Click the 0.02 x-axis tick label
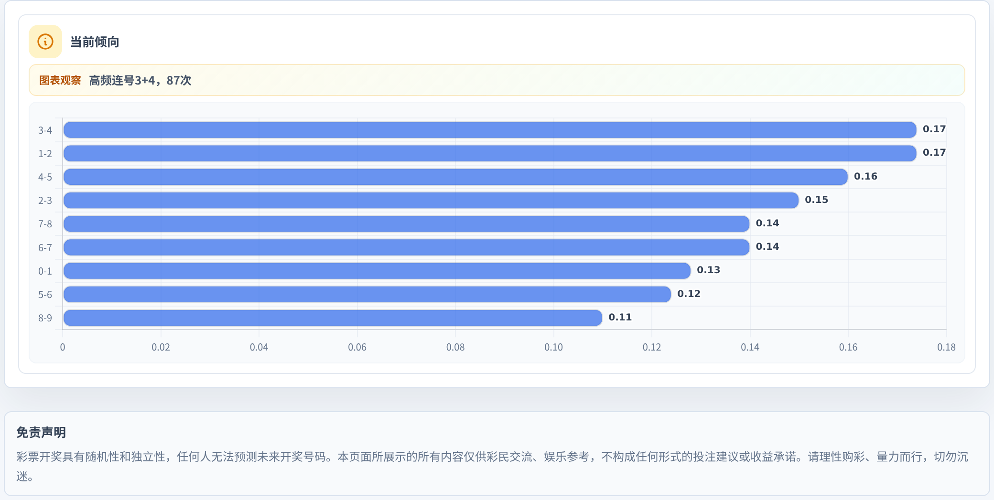994x500 pixels. (161, 347)
